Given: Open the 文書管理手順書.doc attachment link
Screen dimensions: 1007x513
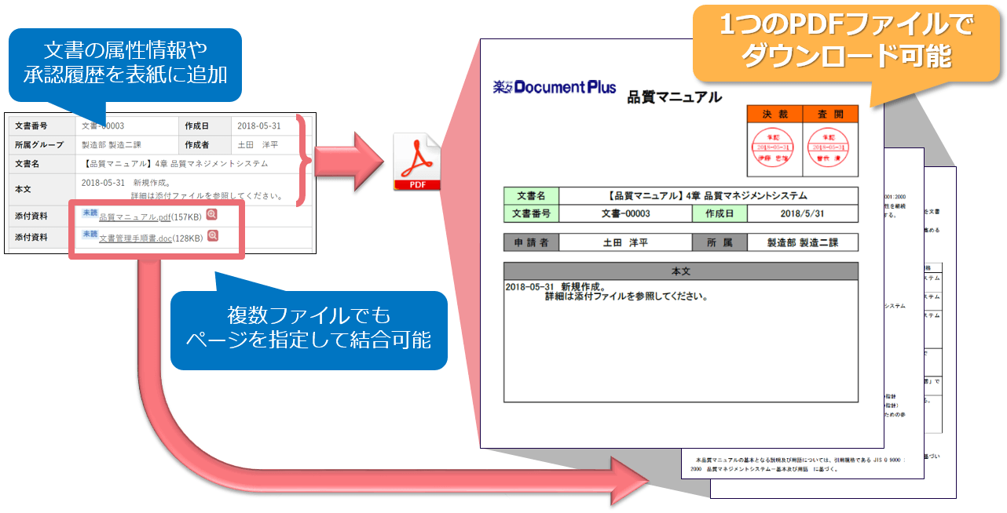Looking at the screenshot, I should pos(135,238).
